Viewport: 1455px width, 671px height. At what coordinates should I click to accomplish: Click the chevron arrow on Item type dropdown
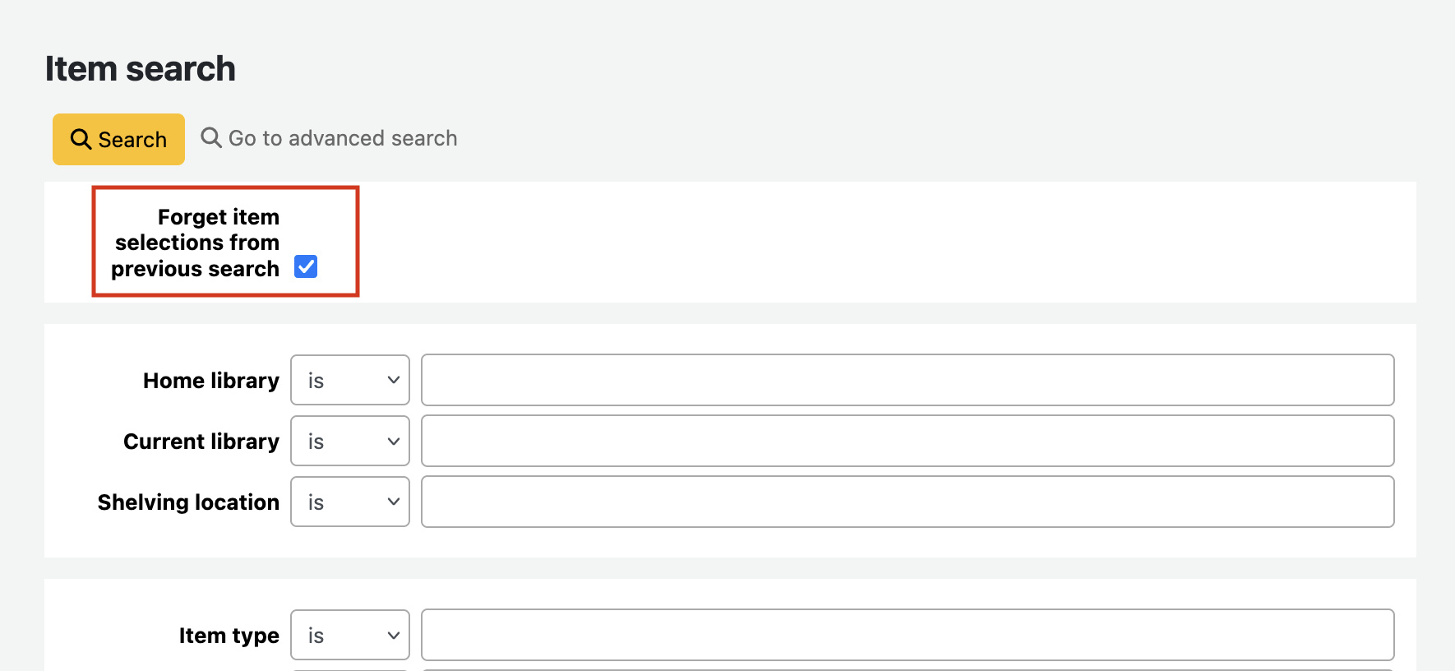[394, 636]
